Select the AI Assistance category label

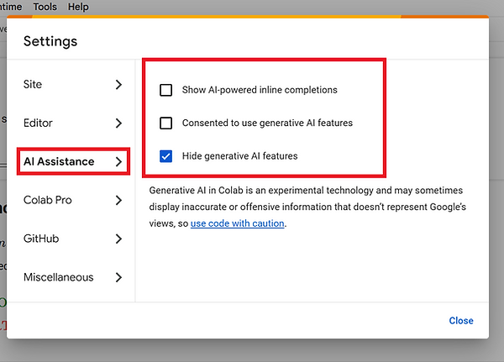pos(59,161)
